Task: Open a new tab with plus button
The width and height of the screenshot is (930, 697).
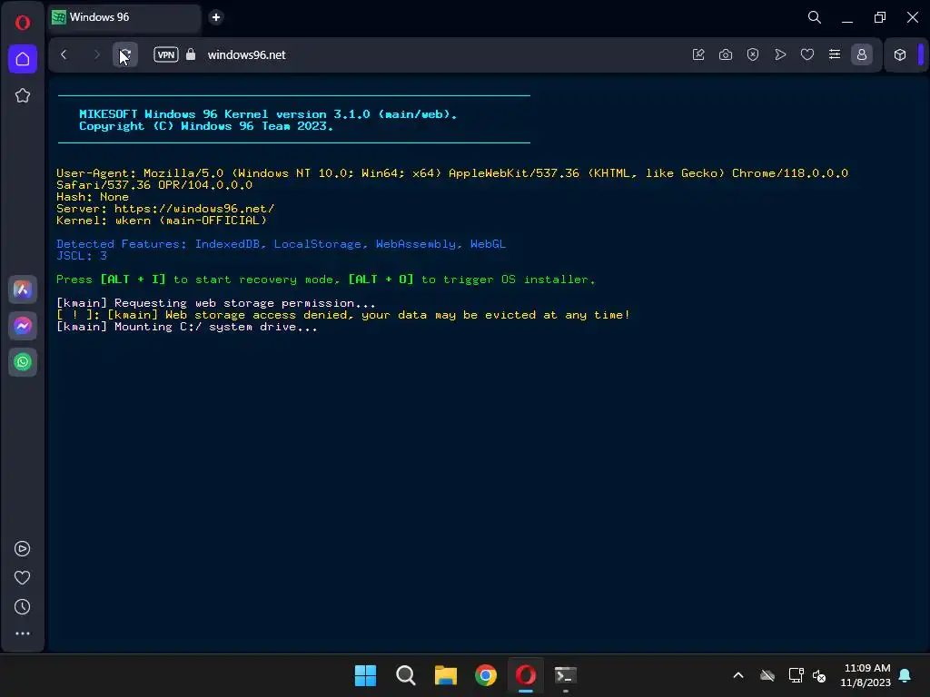Action: (x=216, y=17)
